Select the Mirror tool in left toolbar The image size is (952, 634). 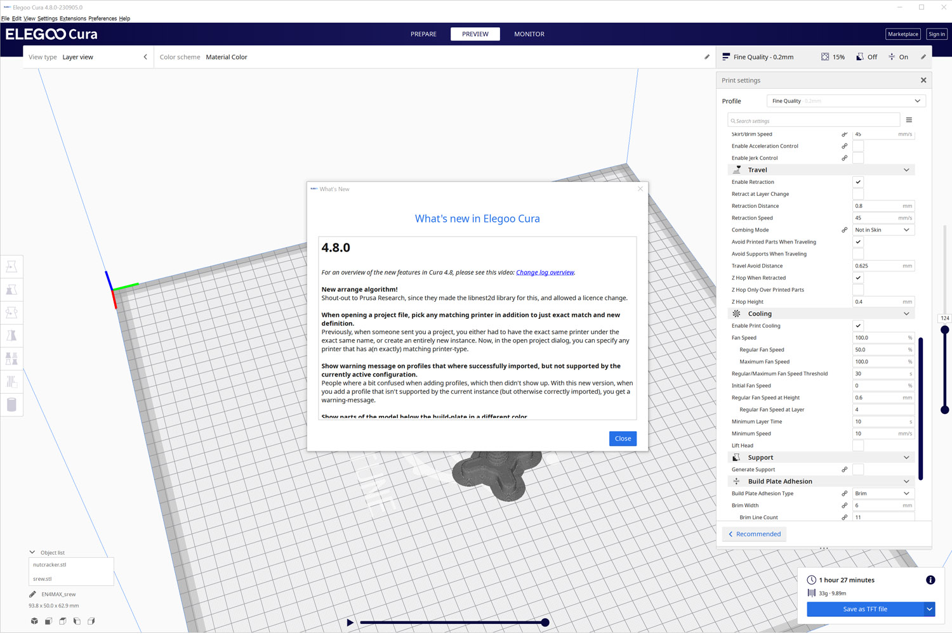(x=11, y=335)
